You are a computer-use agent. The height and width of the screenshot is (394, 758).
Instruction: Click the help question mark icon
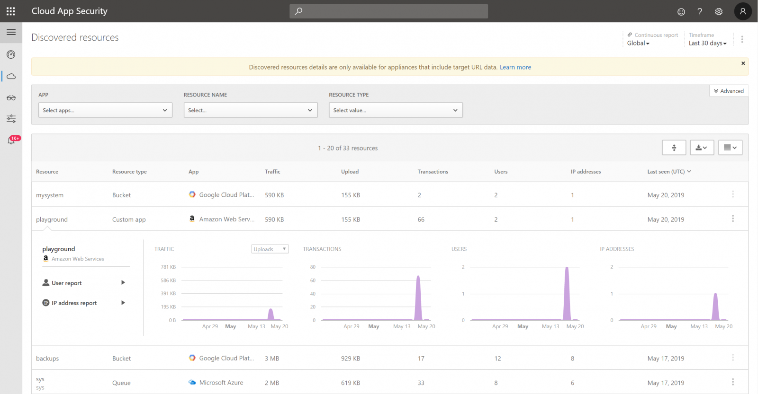700,12
